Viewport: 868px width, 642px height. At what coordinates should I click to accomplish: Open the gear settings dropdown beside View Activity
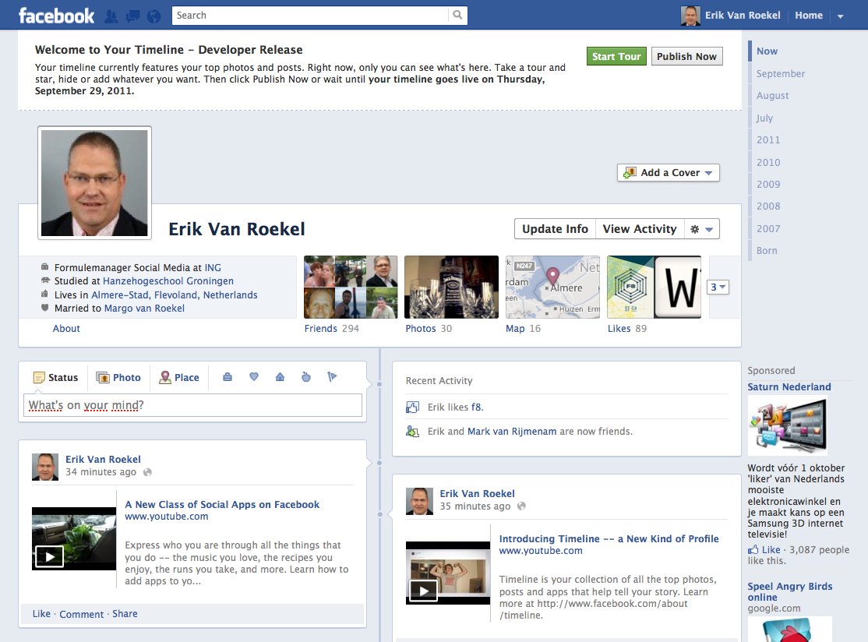[701, 229]
